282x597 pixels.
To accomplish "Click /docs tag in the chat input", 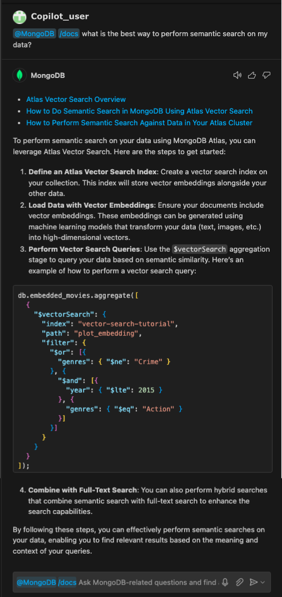I will click(67, 582).
